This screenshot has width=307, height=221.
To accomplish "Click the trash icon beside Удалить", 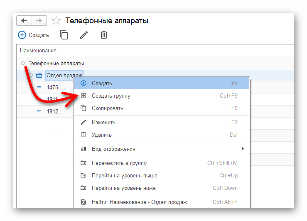I will click(84, 135).
